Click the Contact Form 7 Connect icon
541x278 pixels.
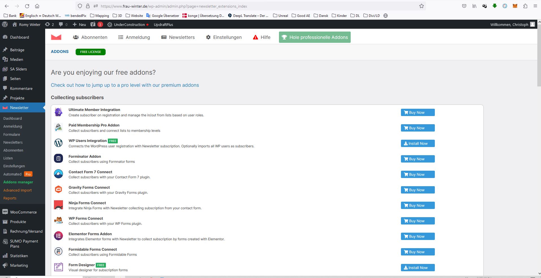tap(58, 174)
